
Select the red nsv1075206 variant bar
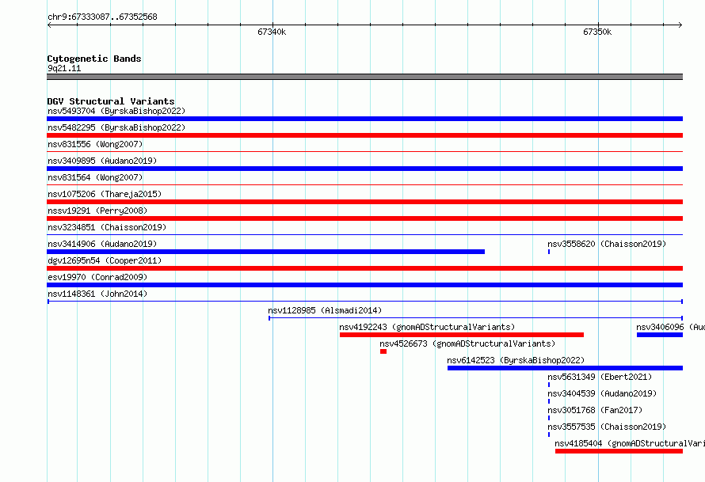pos(364,202)
